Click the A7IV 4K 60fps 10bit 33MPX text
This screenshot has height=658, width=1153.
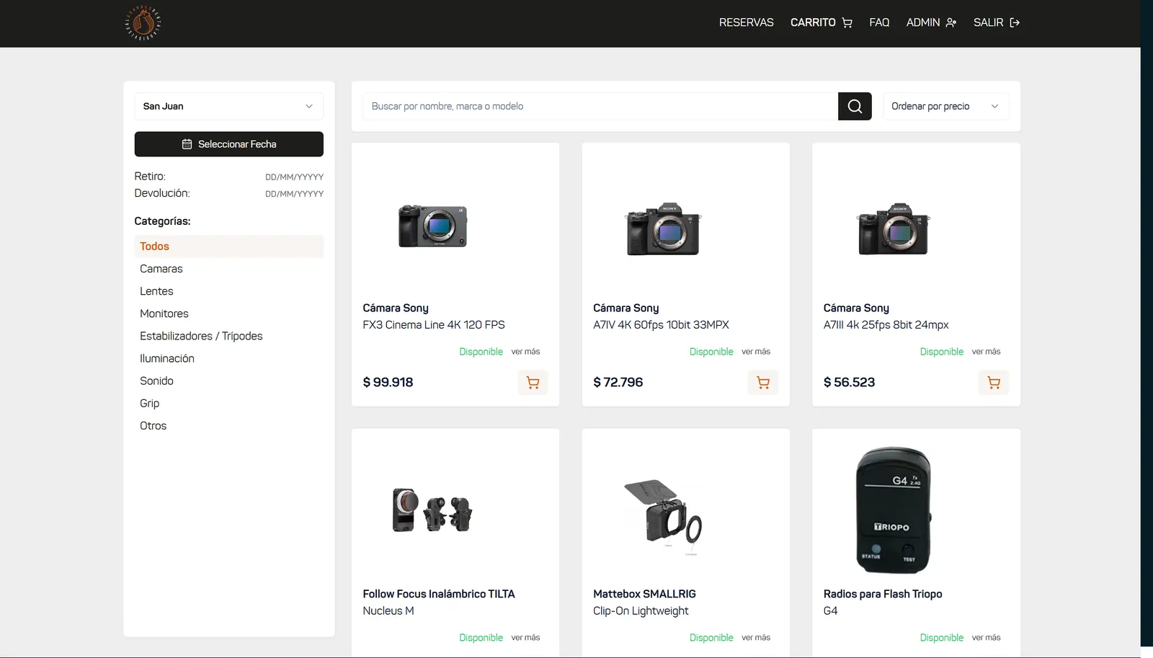coord(661,325)
